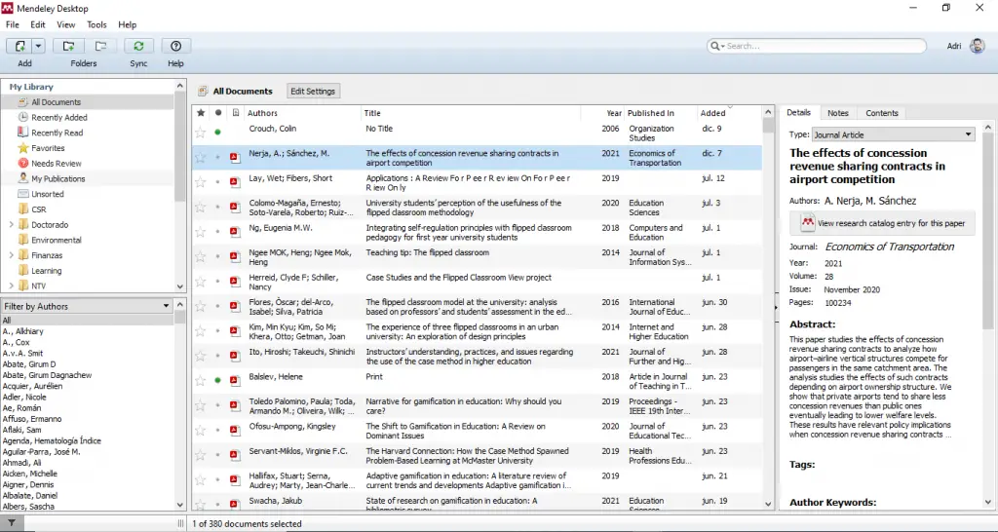Click the Edit Settings button
This screenshot has height=532, width=998.
[313, 91]
